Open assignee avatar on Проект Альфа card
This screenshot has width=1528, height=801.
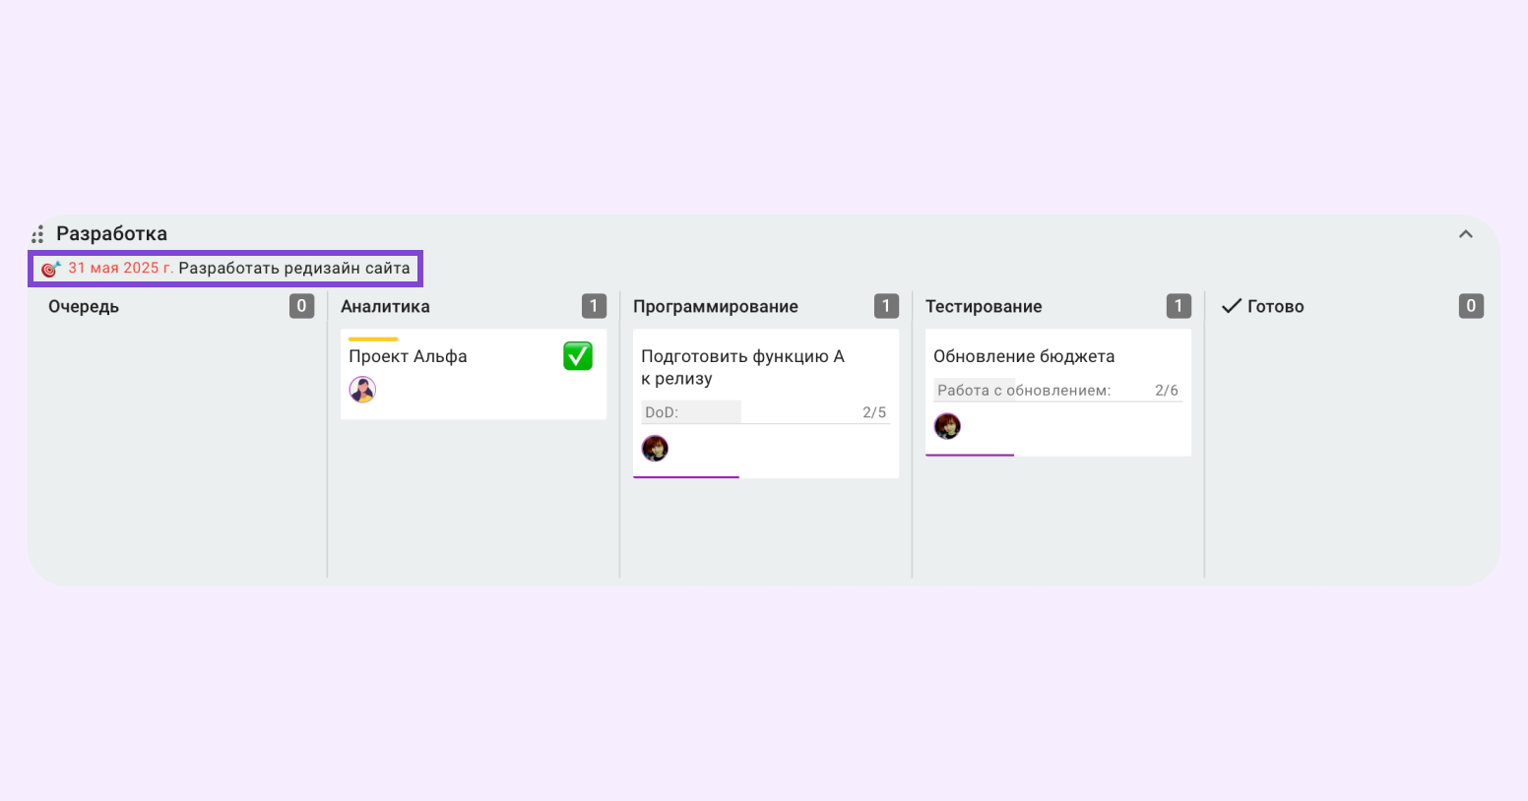(x=362, y=390)
